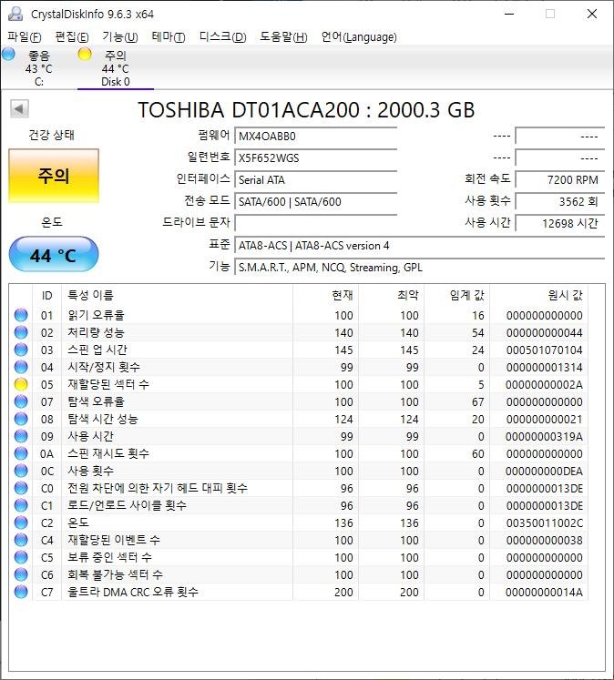Click the status circle for 회복 불가능 섹터 수
614x680 pixels.
21,574
